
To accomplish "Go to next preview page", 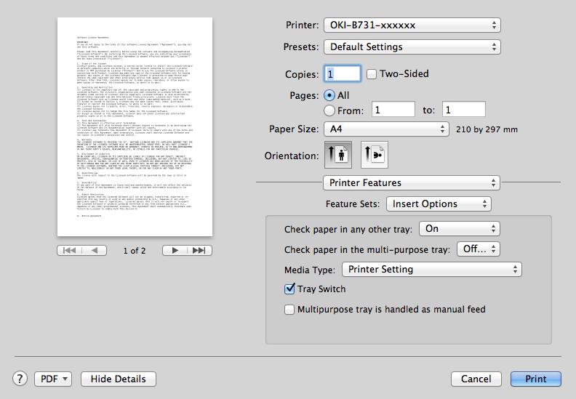I will (x=175, y=250).
